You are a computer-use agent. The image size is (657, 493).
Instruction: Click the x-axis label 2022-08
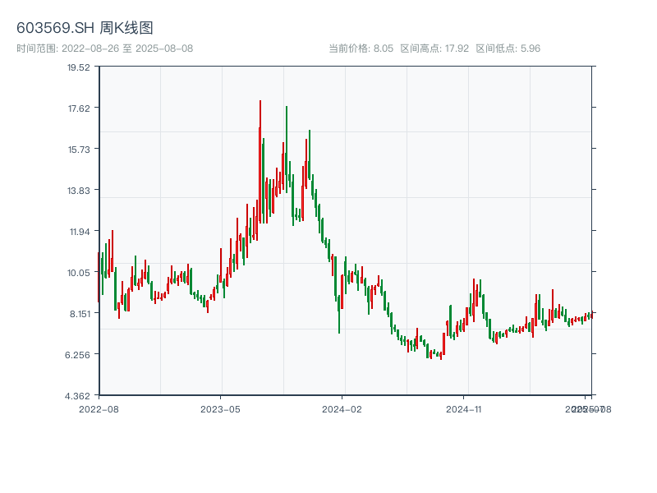pos(99,409)
